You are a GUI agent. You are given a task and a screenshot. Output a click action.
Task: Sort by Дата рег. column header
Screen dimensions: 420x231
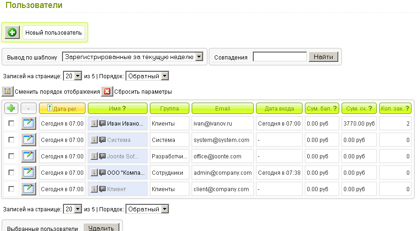click(62, 108)
